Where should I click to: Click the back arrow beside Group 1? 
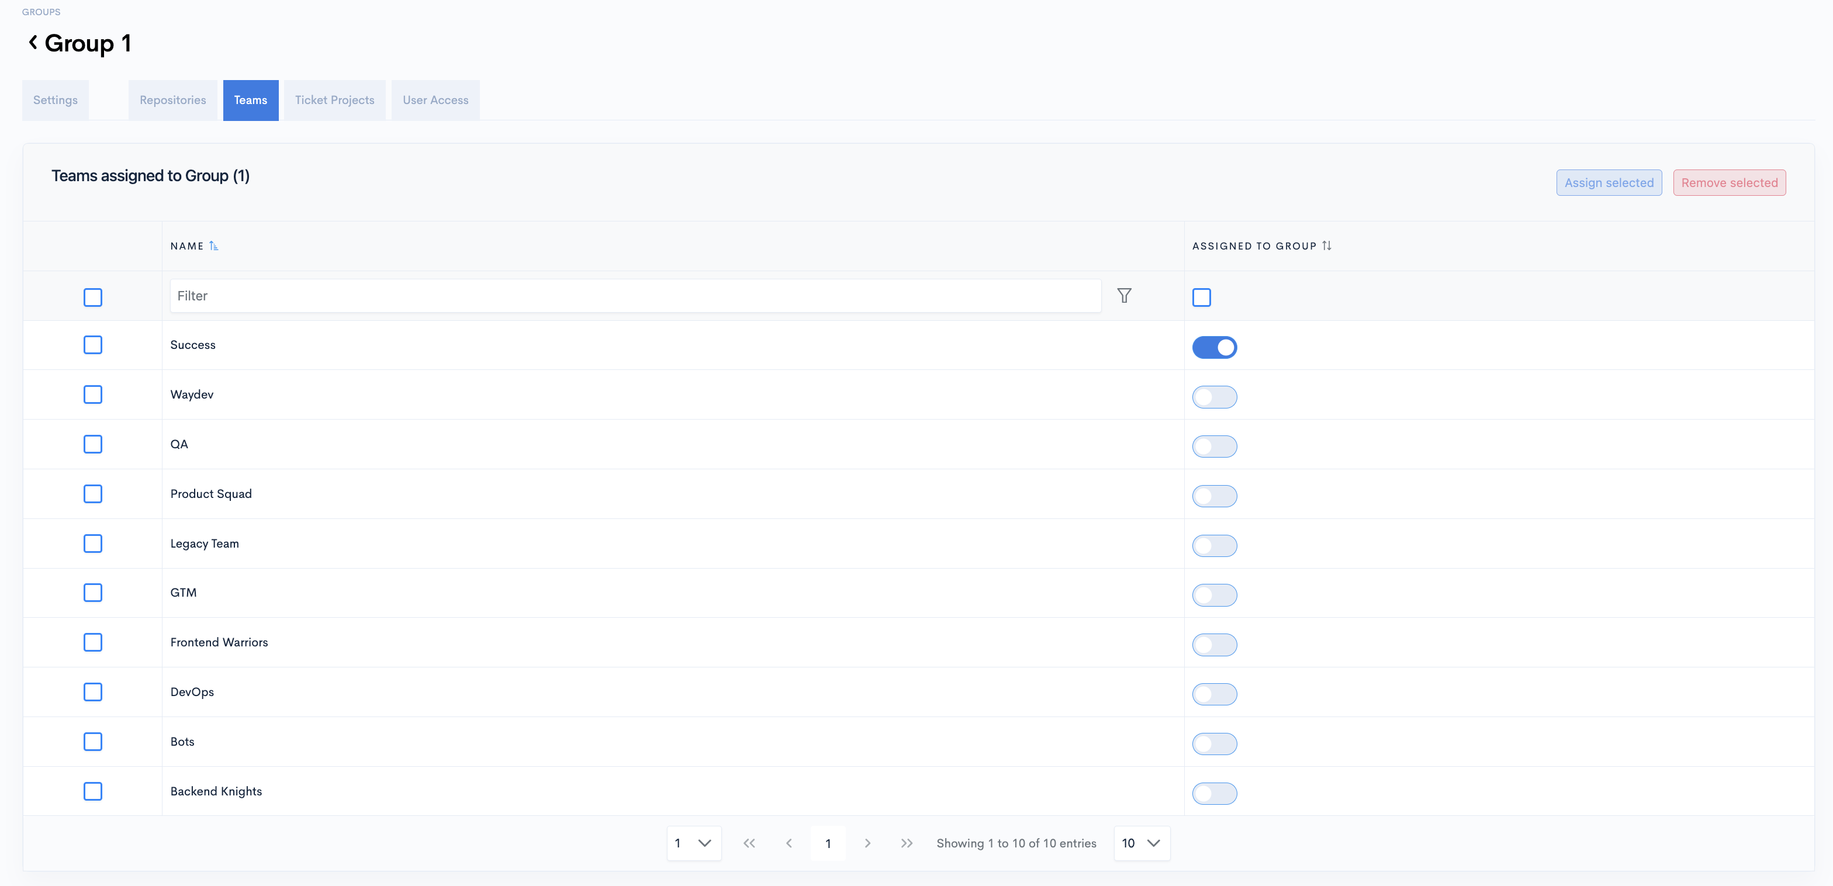pos(33,43)
